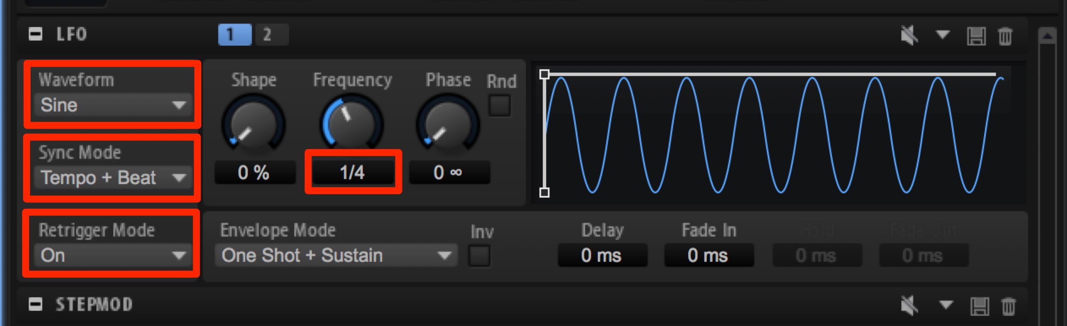Delete the STEPMOD module via trash icon
Screen dimensions: 1067x326
pos(1009,307)
